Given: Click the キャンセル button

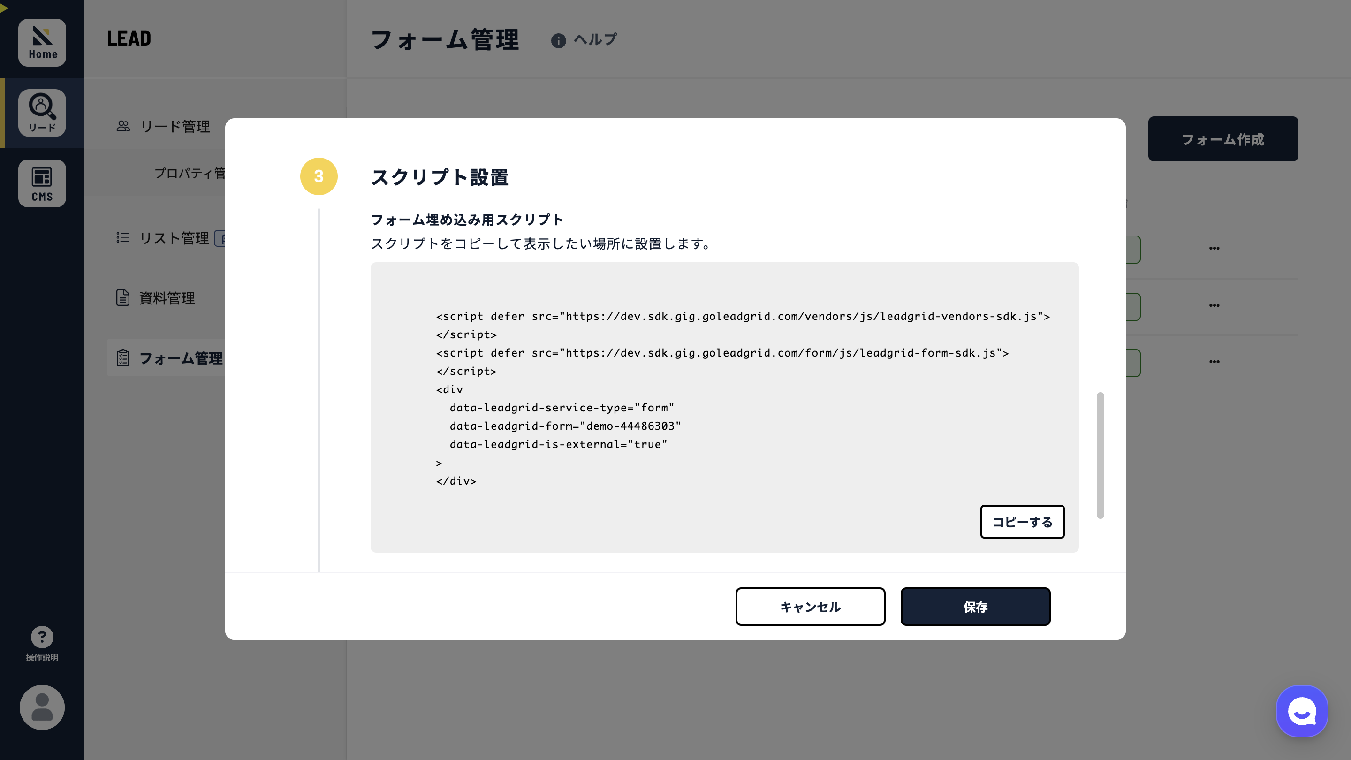Looking at the screenshot, I should pyautogui.click(x=810, y=607).
